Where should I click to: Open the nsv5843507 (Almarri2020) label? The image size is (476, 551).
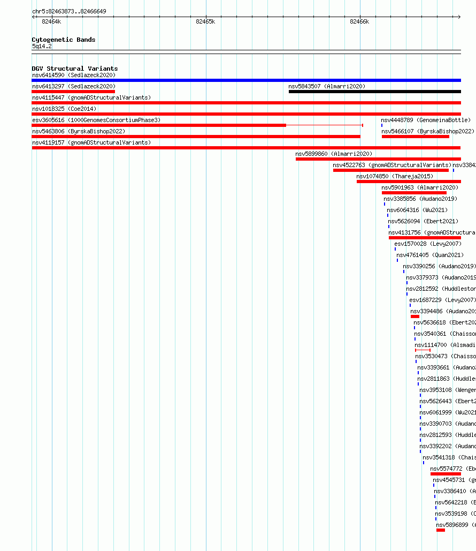point(327,86)
